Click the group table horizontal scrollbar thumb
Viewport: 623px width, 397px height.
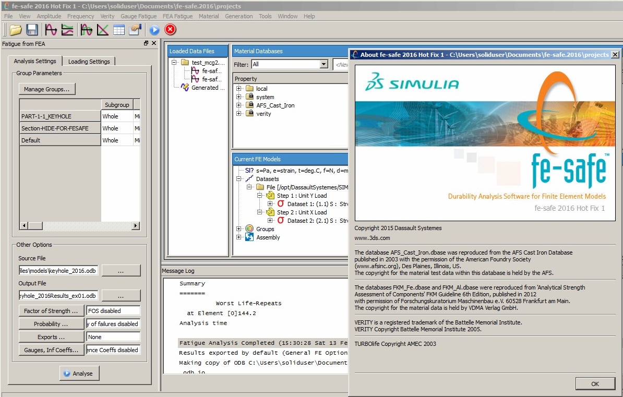(35, 226)
